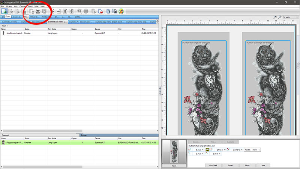The height and width of the screenshot is (169, 300).
Task: Click the Open job toolbar icon
Action: pyautogui.click(x=4, y=11)
